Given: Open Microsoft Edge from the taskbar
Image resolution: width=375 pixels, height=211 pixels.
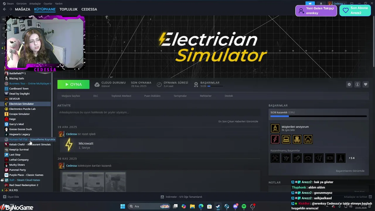Looking at the screenshot, I should point(201,206).
